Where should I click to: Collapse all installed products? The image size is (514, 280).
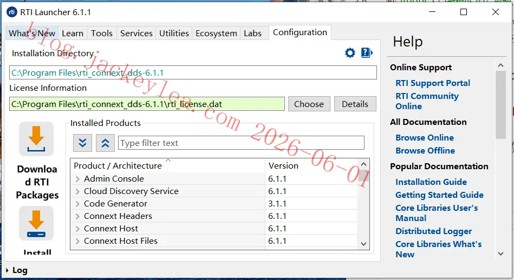click(105, 143)
